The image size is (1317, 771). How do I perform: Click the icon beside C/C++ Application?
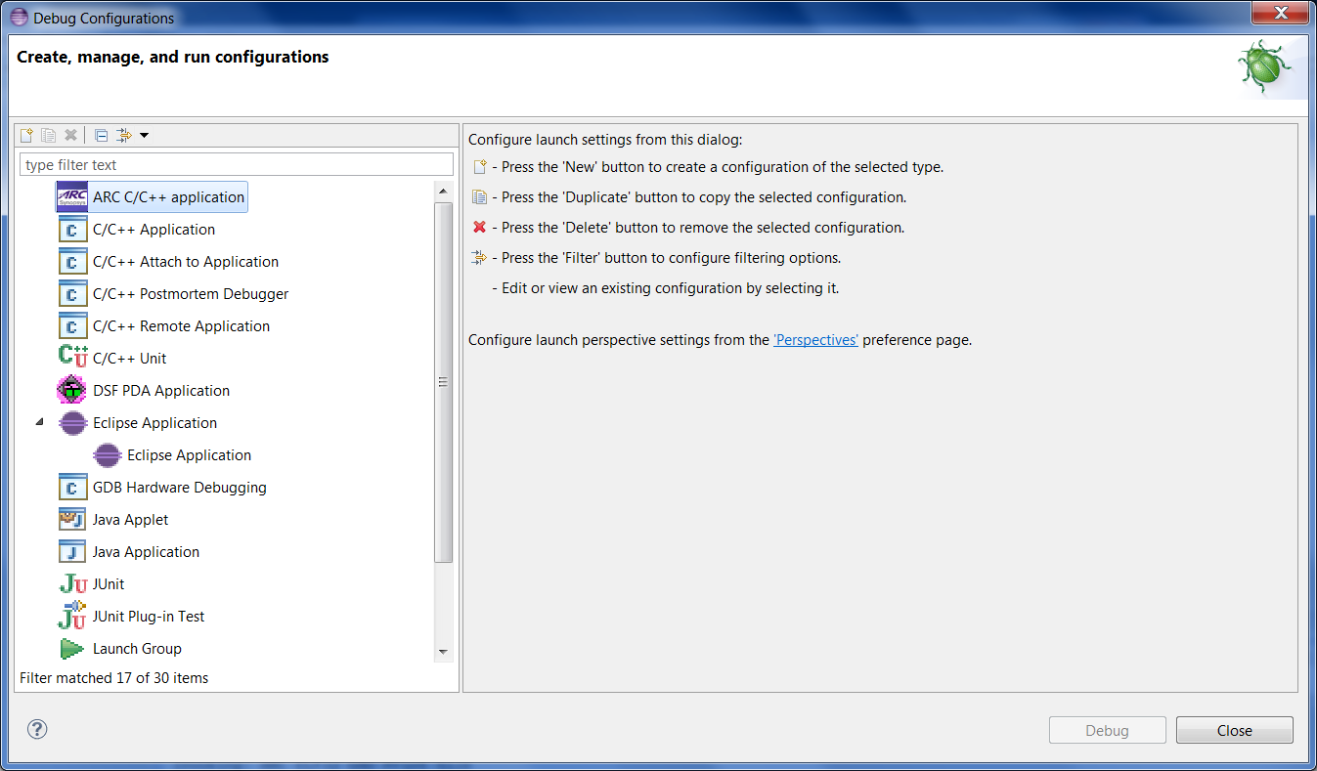[x=72, y=229]
